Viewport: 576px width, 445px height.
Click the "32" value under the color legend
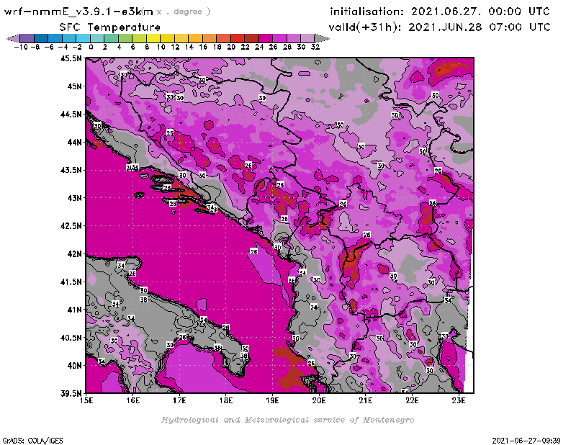pyautogui.click(x=315, y=47)
